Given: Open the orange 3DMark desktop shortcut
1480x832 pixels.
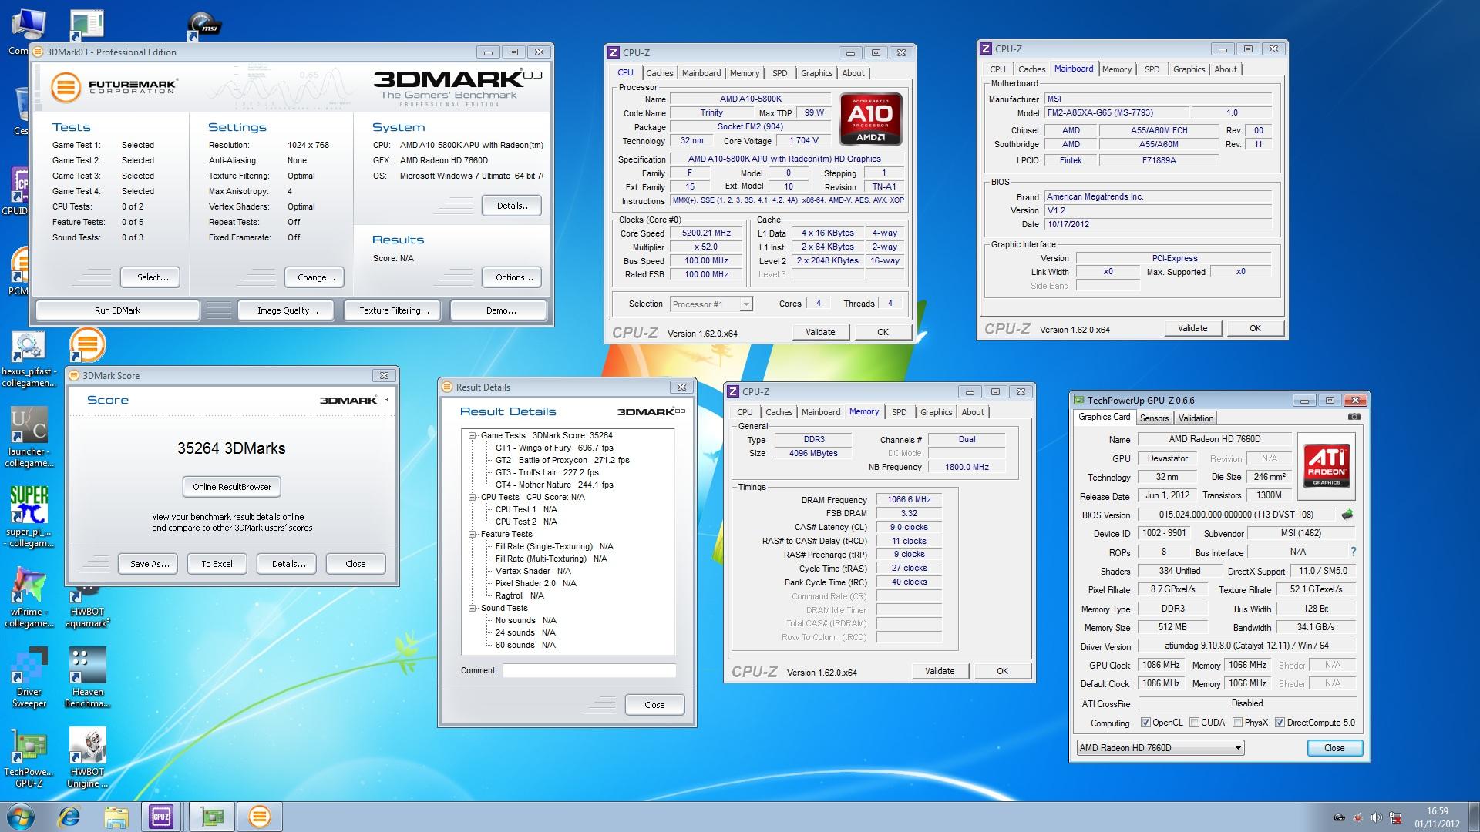Looking at the screenshot, I should 87,344.
